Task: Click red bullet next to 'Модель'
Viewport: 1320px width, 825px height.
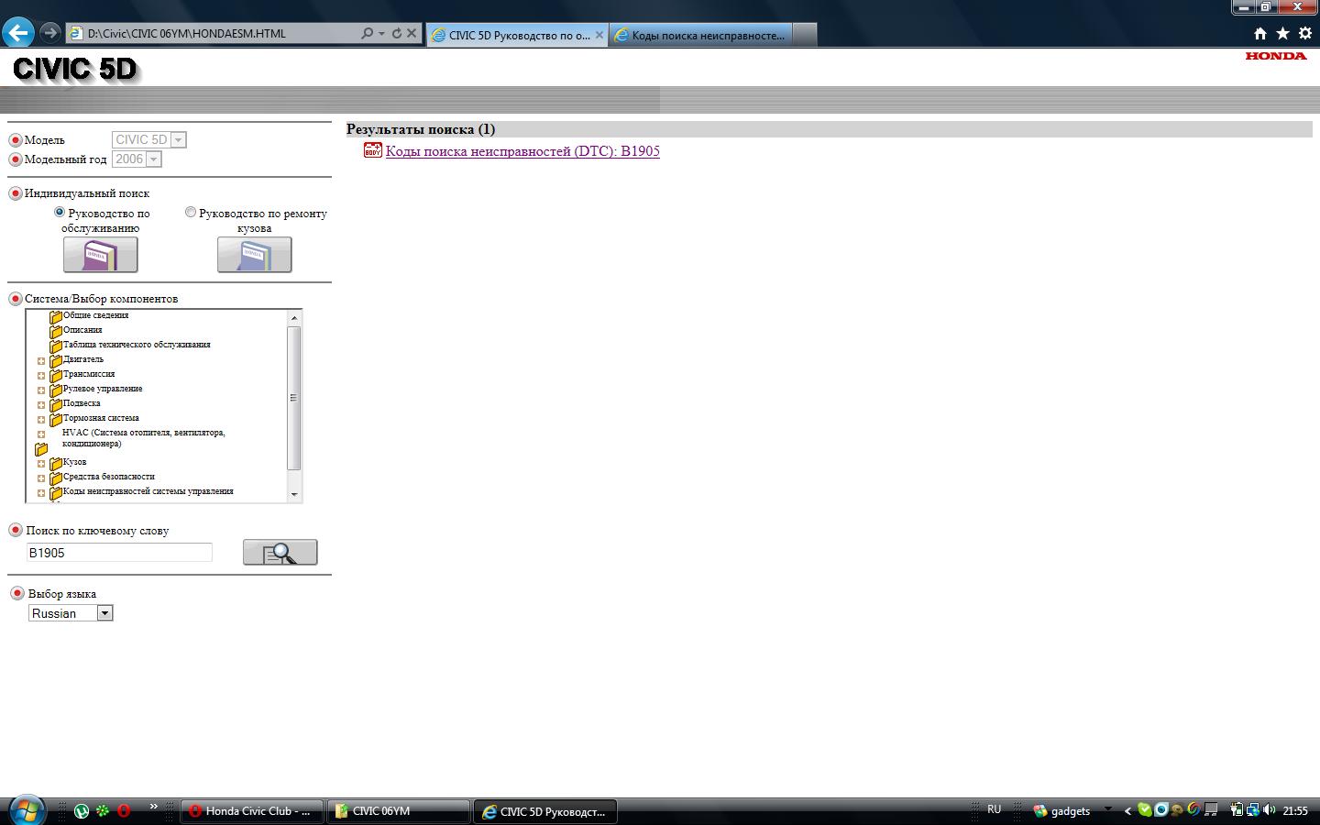Action: point(16,140)
